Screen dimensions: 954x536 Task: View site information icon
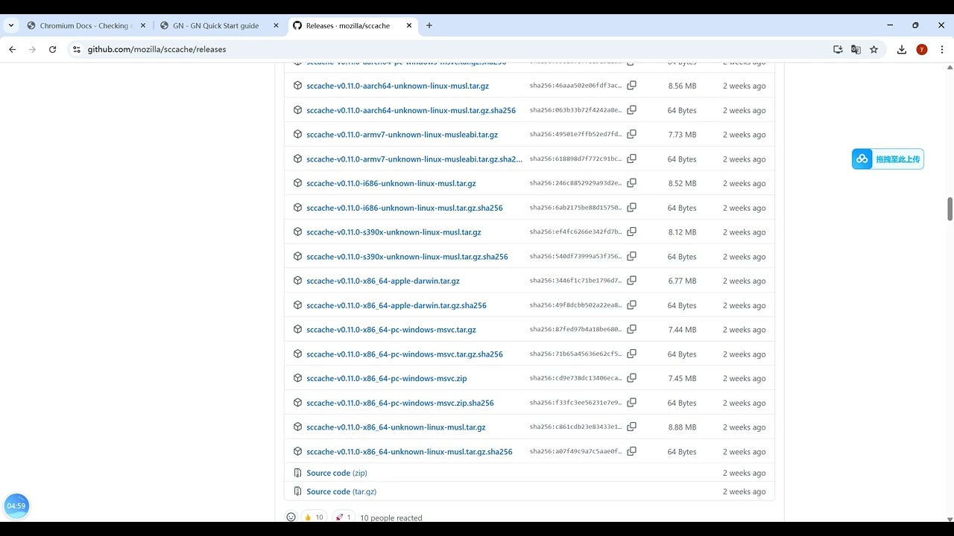(x=76, y=49)
